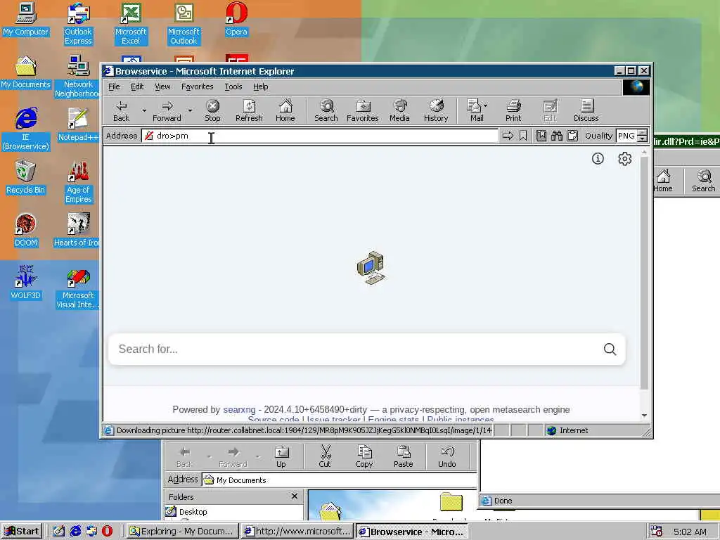The height and width of the screenshot is (540, 720).
Task: Adjust the Quality PNG stepper arrows
Action: point(643,136)
